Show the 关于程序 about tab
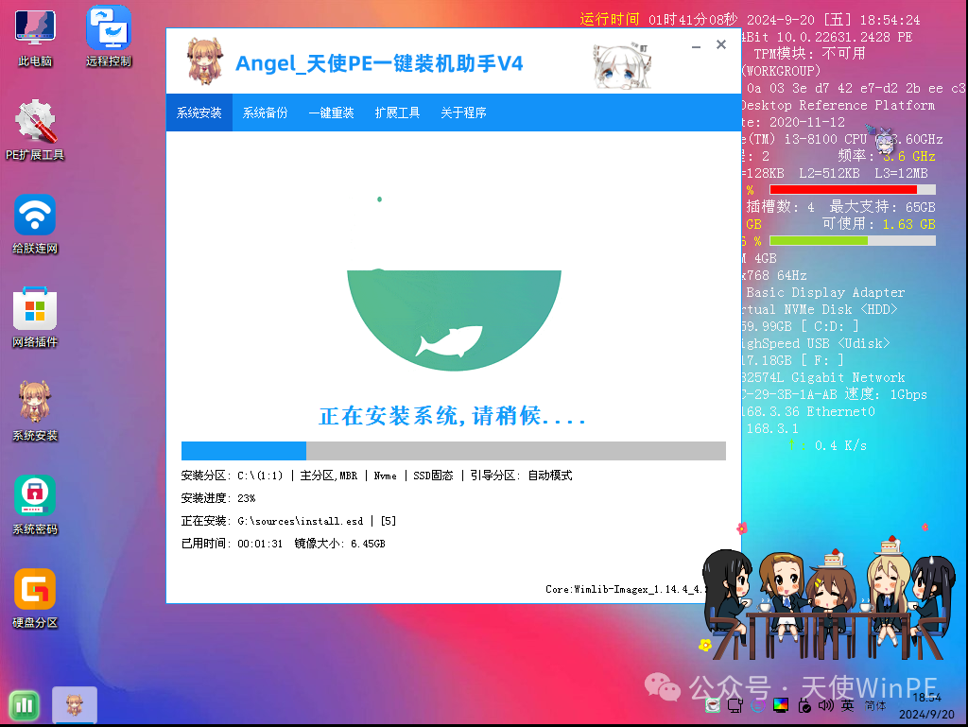 coord(463,113)
